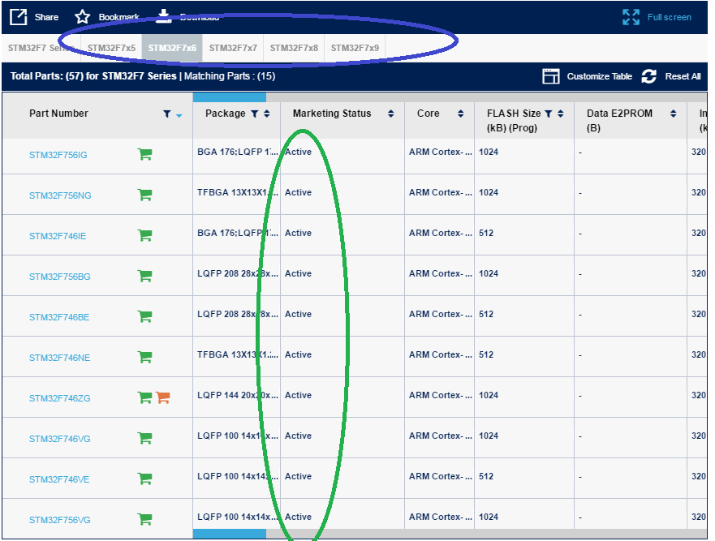Screen dimensions: 715x541
Task: Open the STM32F756BG part link
Action: click(x=60, y=277)
